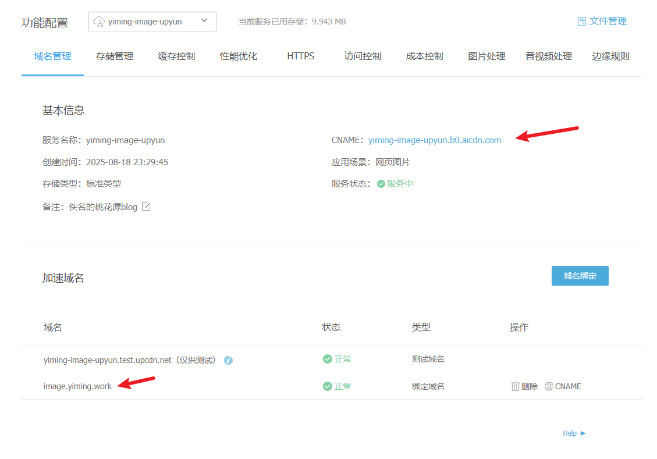
Task: Open 文件管理 link
Action: [x=608, y=22]
